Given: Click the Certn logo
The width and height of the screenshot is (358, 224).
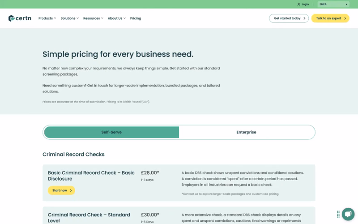Looking at the screenshot, I should (x=20, y=18).
